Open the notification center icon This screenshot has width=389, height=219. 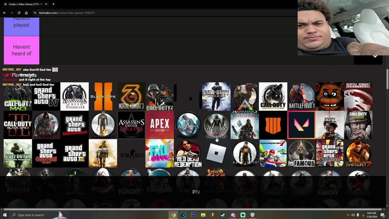pyautogui.click(x=383, y=215)
